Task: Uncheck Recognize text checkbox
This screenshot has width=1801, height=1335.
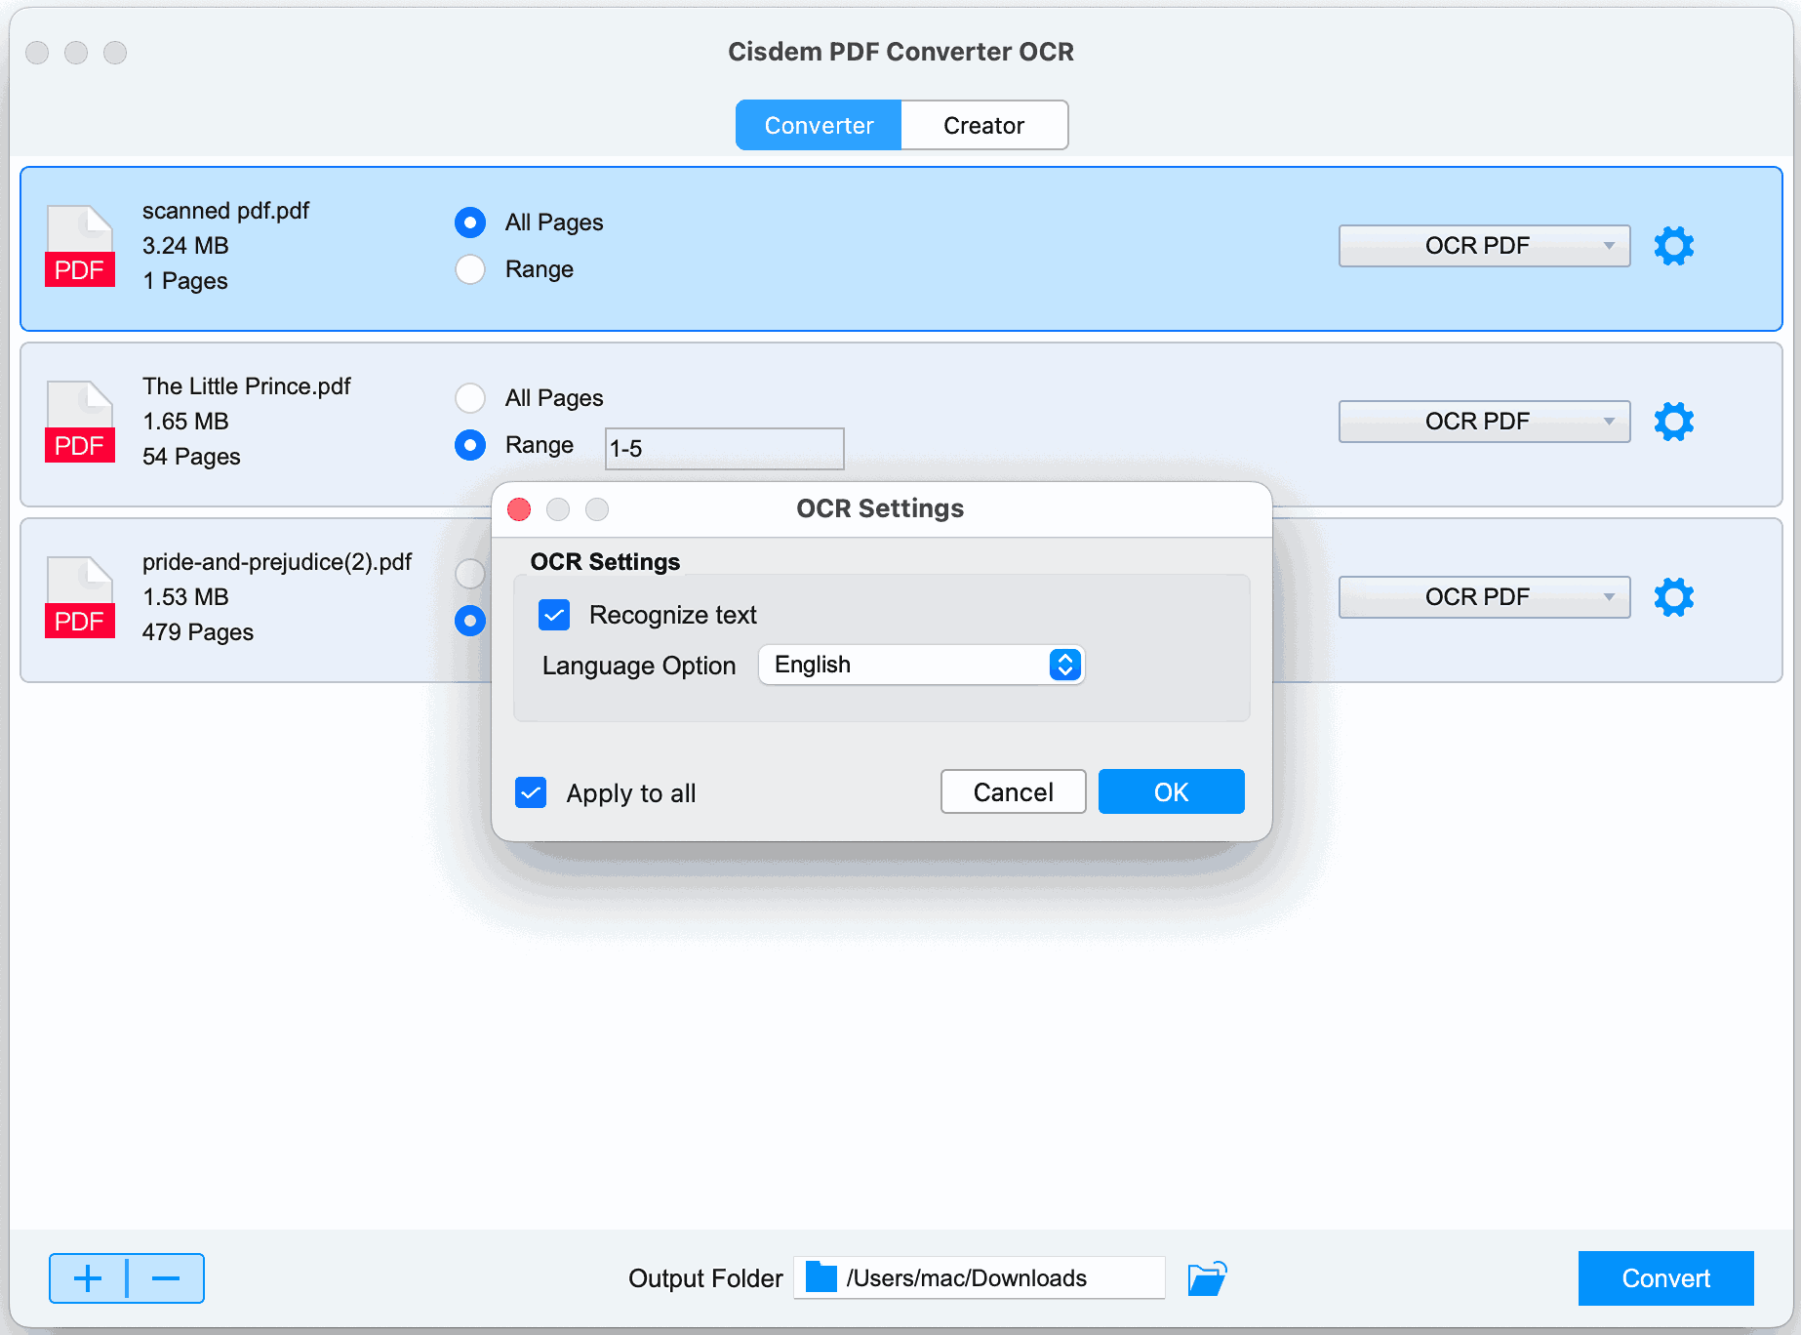Action: click(554, 615)
